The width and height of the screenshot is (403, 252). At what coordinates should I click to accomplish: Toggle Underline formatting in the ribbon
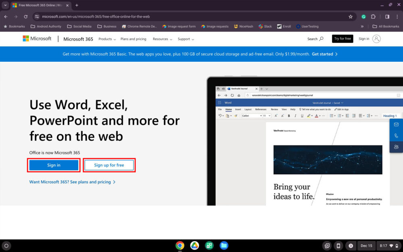tap(302, 116)
